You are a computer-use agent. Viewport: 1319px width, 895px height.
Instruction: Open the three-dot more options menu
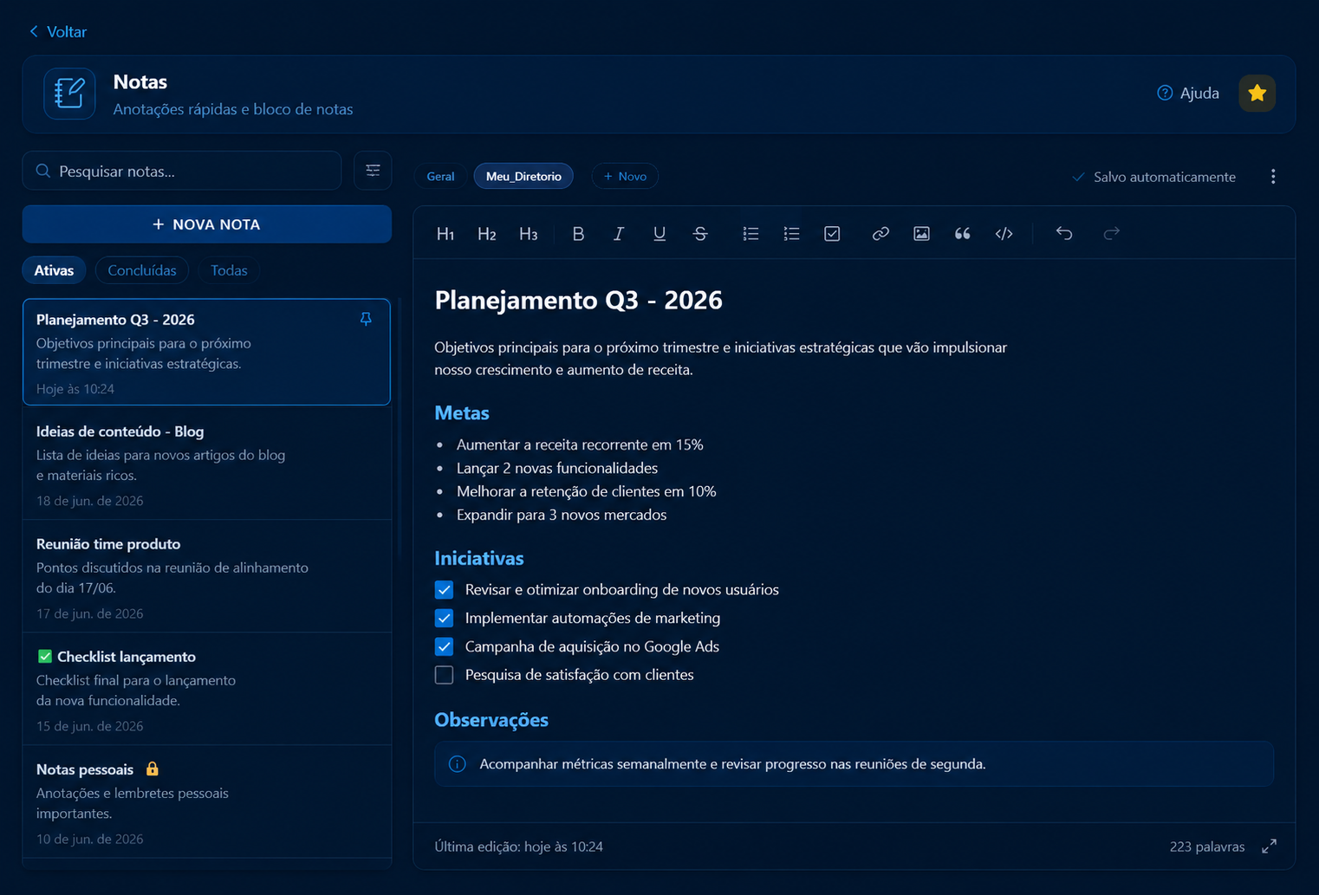[1273, 177]
